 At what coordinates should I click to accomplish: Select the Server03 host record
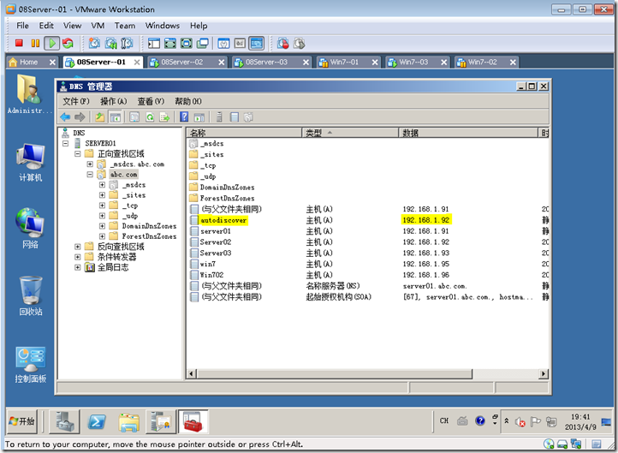click(215, 253)
